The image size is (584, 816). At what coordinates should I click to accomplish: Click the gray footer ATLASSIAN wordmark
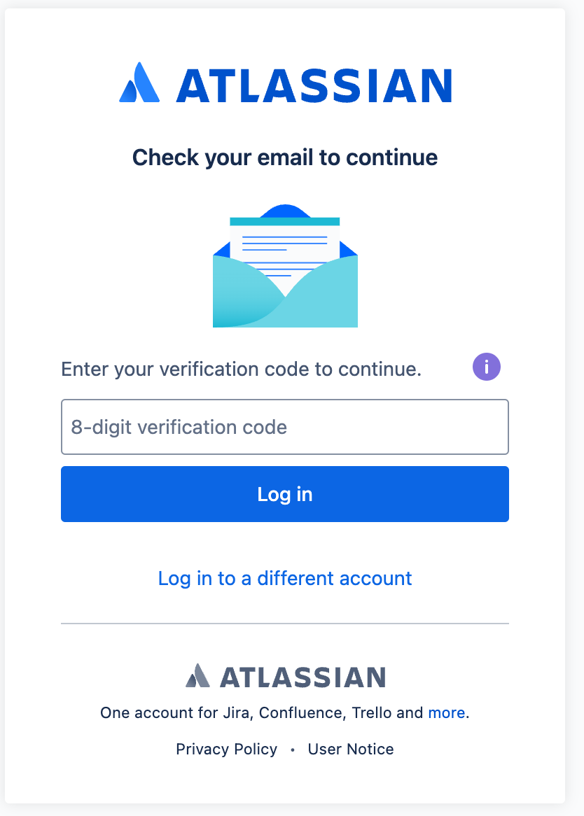303,677
